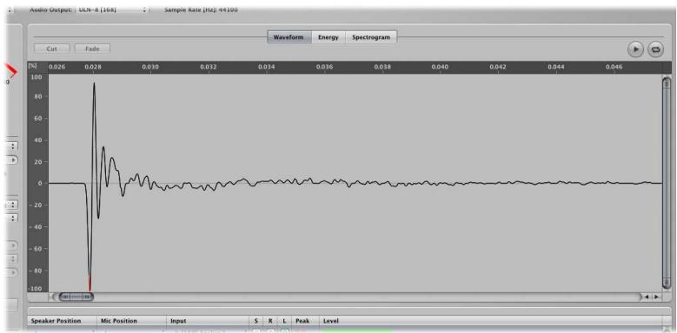Image resolution: width=677 pixels, height=333 pixels.
Task: Play the impulse response audio
Action: (x=635, y=49)
